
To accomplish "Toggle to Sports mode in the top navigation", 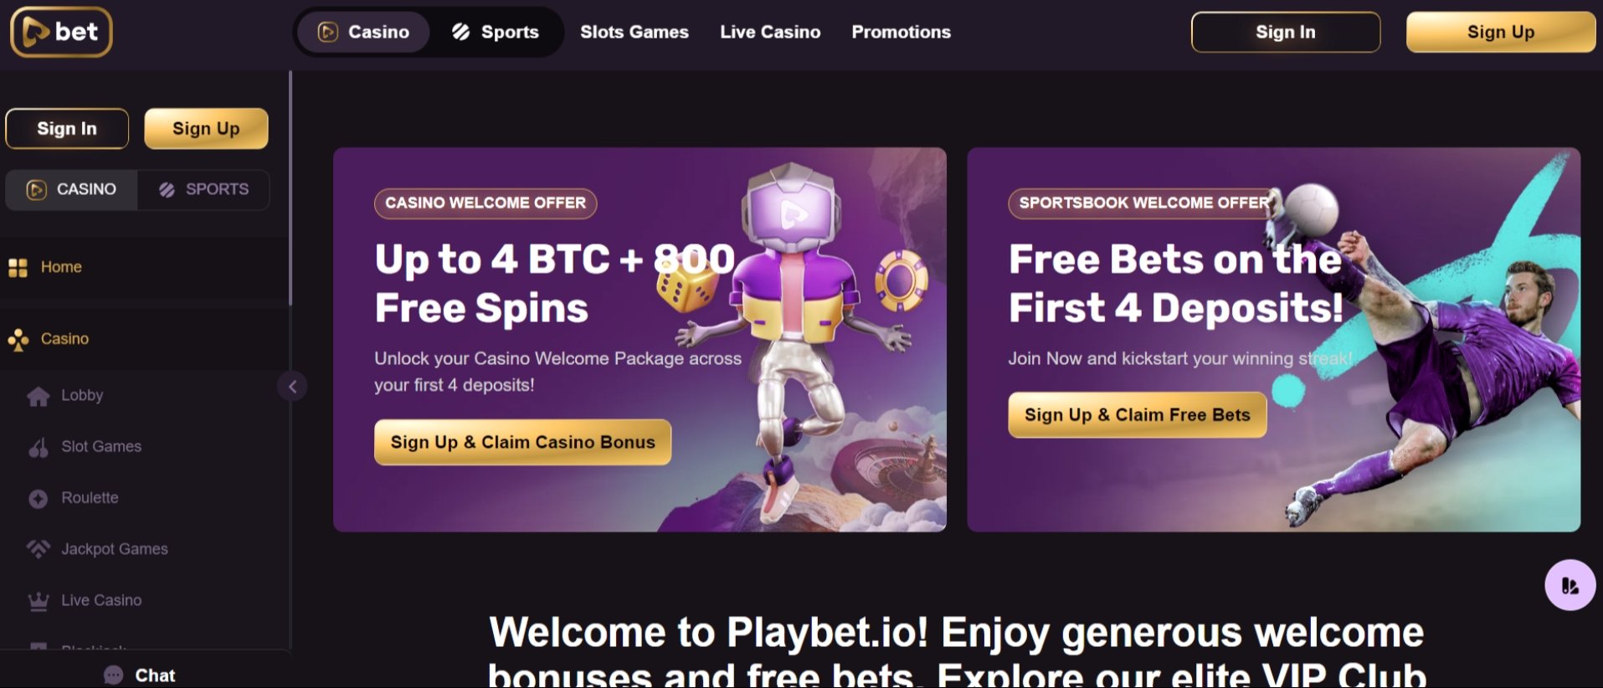I will (x=497, y=32).
